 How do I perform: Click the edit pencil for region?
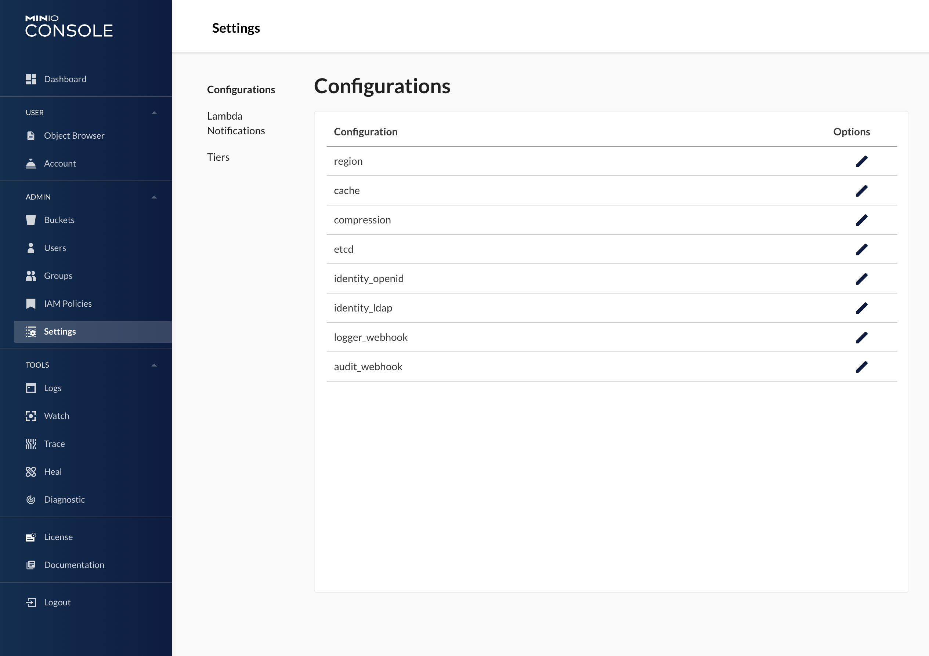point(861,161)
